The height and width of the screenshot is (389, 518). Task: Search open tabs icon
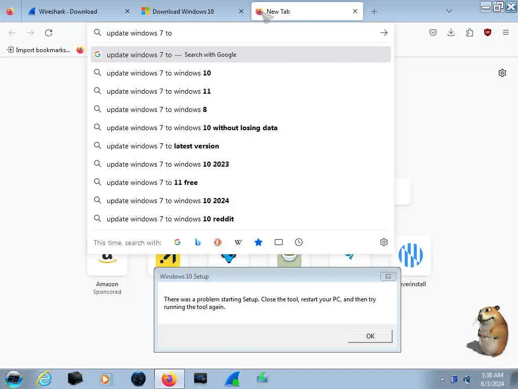tap(279, 242)
